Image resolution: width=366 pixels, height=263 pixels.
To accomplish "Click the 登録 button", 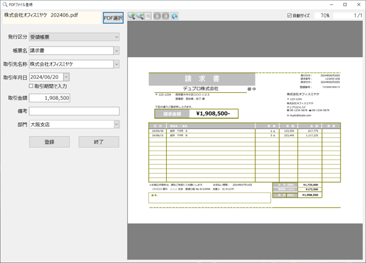I will [x=49, y=142].
